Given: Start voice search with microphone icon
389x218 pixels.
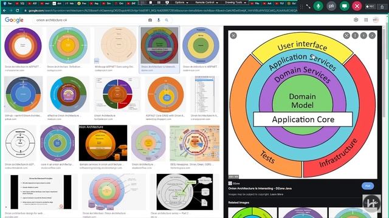Looking at the screenshot, I should pyautogui.click(x=159, y=20).
